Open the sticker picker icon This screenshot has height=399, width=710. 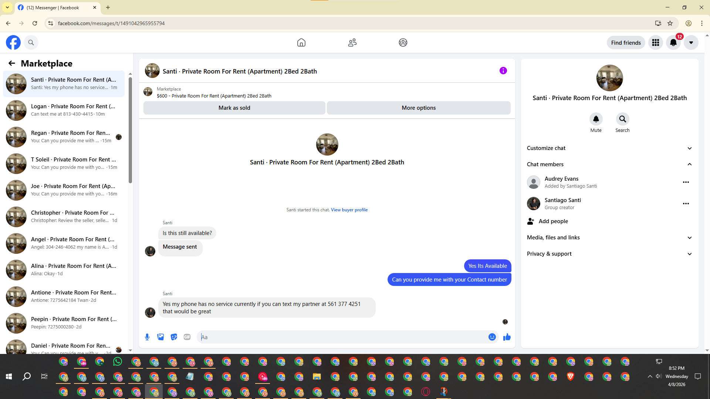click(x=174, y=337)
